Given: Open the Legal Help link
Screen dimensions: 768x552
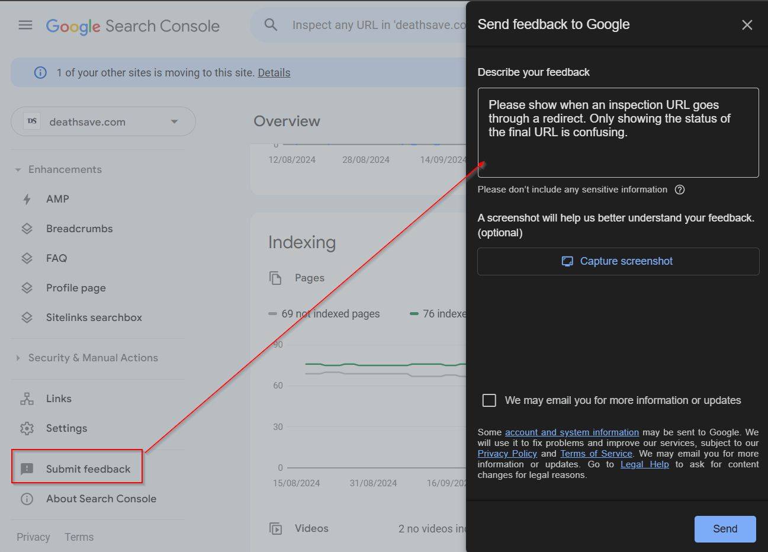Looking at the screenshot, I should click(x=645, y=464).
